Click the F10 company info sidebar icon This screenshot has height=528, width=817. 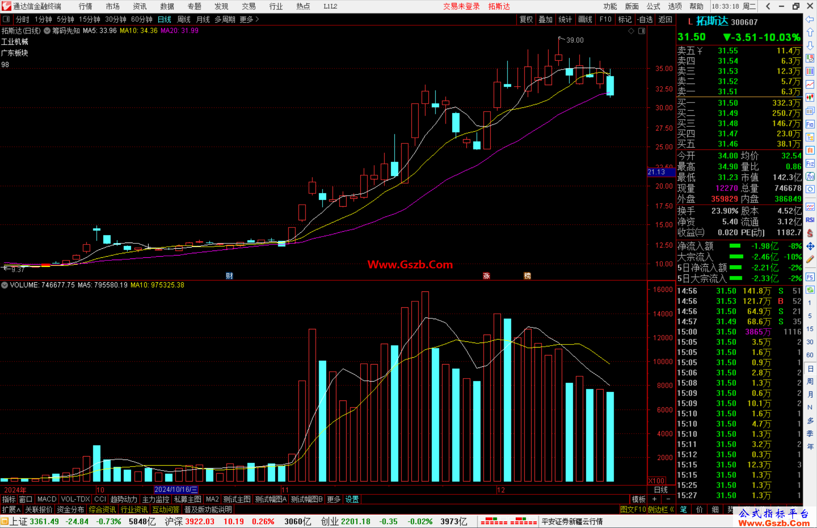point(810,124)
